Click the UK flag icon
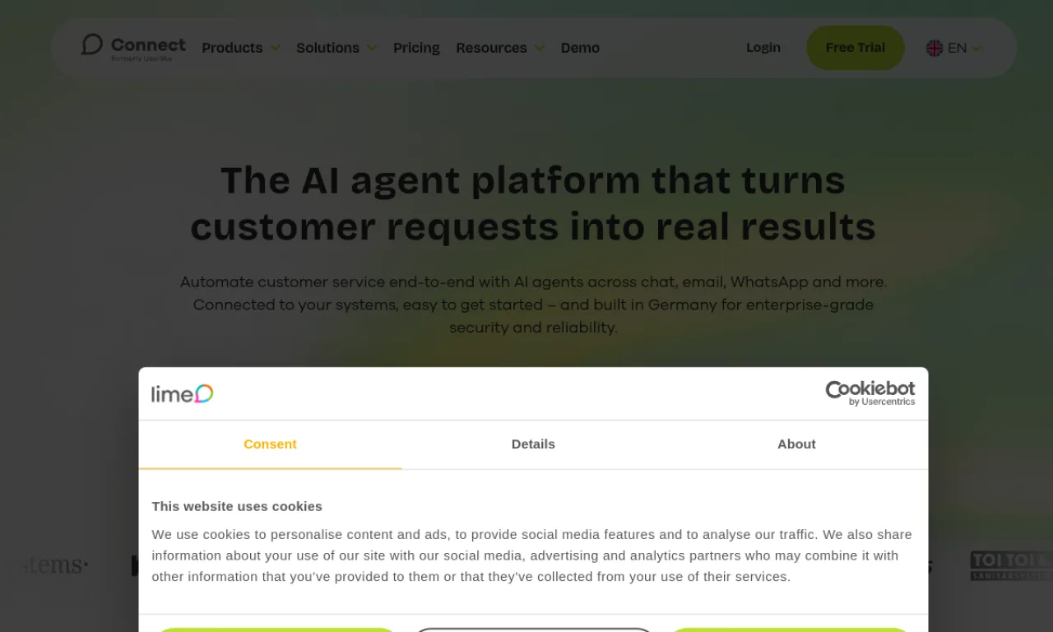 coord(935,48)
